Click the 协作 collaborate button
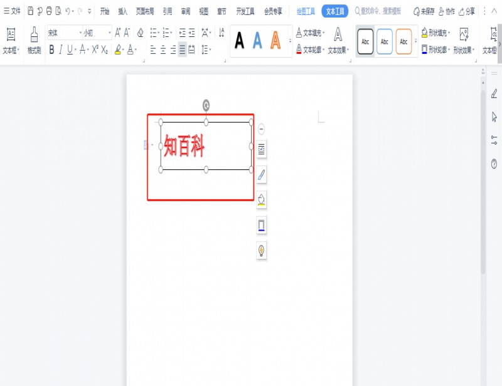The image size is (502, 386). [x=447, y=11]
